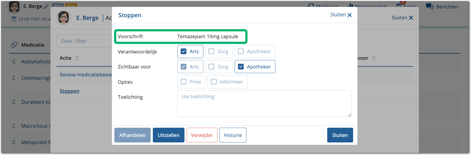
Task: Close the Stoppen dialog with X icon
Action: coord(349,15)
